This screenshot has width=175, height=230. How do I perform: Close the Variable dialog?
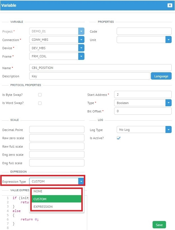[169, 5]
